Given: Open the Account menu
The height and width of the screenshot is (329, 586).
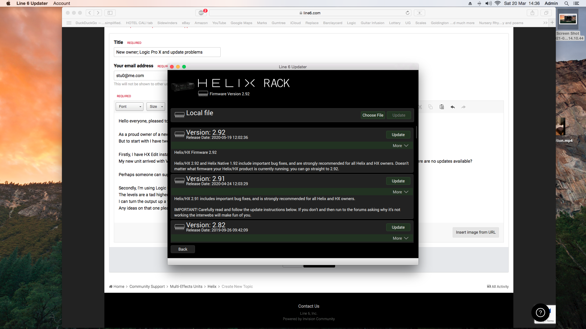Looking at the screenshot, I should (x=62, y=3).
